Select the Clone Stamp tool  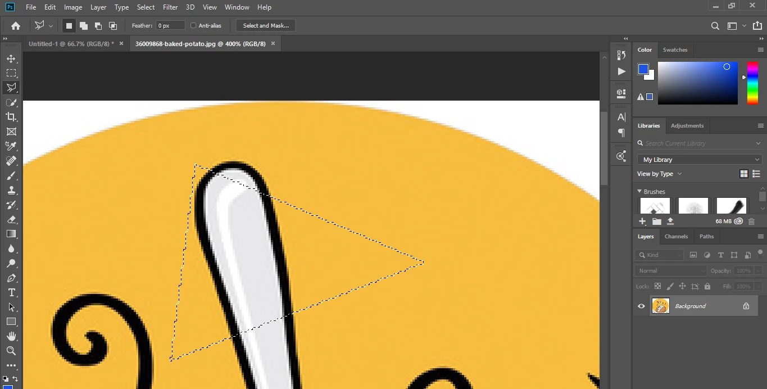point(11,190)
